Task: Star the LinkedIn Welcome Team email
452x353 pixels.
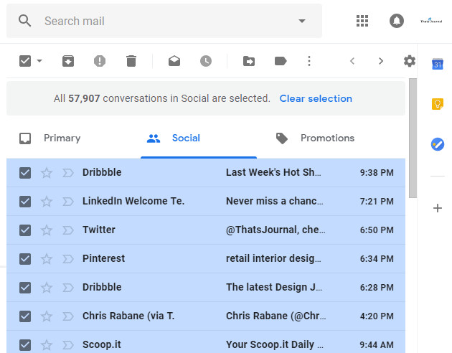Action: pos(46,201)
